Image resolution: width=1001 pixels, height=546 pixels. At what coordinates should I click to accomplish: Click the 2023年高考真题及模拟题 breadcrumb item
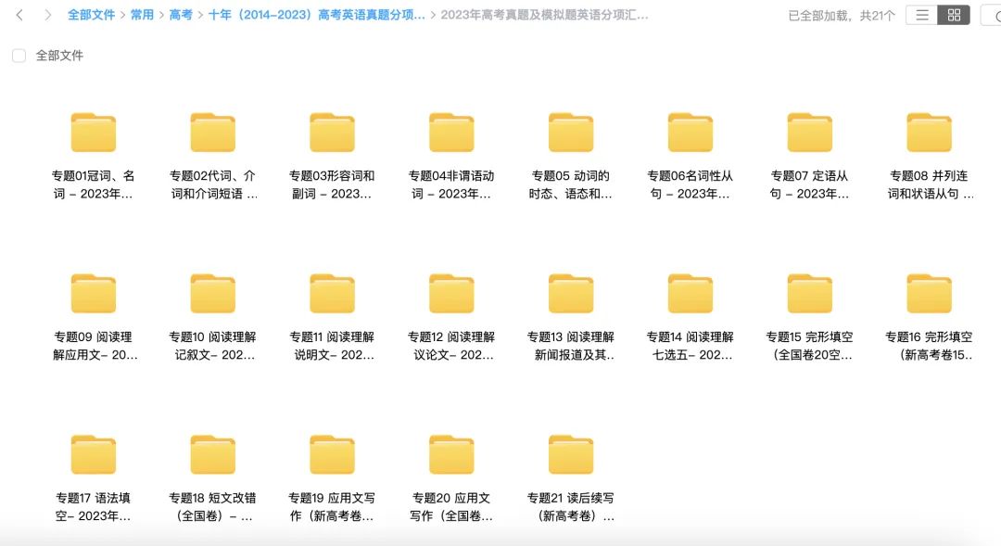coord(545,15)
